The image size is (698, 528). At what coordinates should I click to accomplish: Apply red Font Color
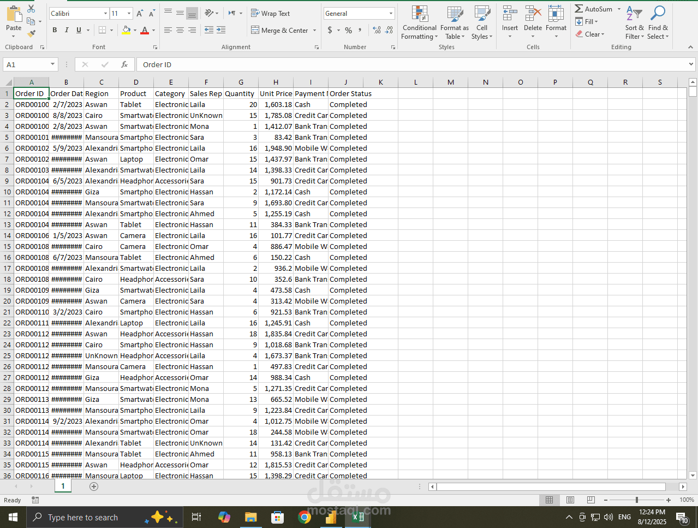[x=144, y=30]
